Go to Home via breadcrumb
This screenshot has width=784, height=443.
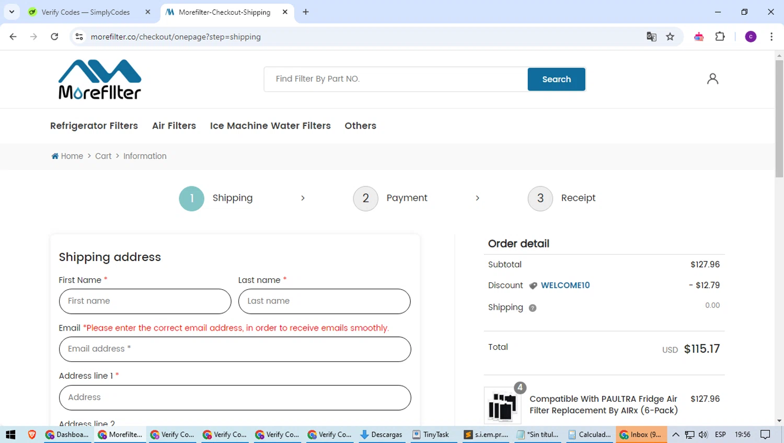(72, 156)
